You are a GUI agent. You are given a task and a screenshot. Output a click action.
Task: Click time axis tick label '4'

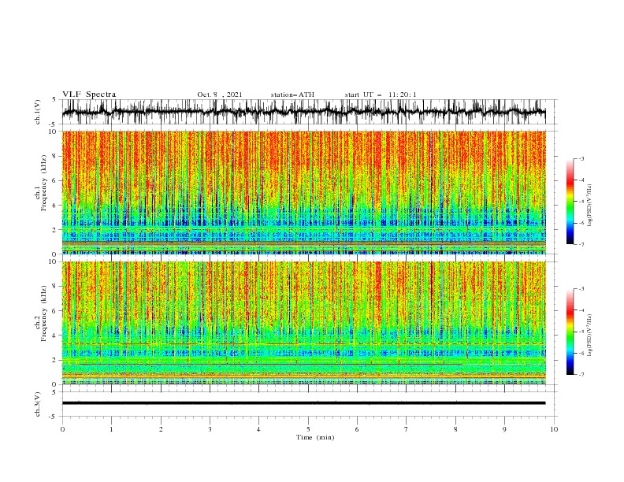tap(258, 429)
